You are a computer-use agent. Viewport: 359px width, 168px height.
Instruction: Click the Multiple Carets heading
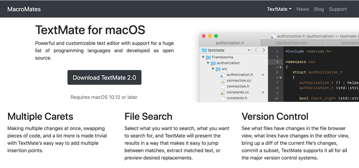click(40, 116)
